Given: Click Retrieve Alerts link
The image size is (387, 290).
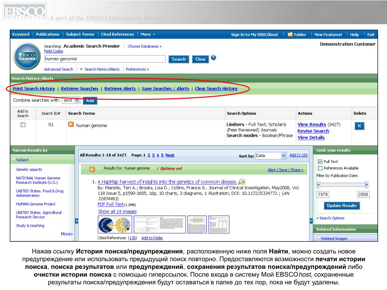Looking at the screenshot, I should click(x=120, y=88).
